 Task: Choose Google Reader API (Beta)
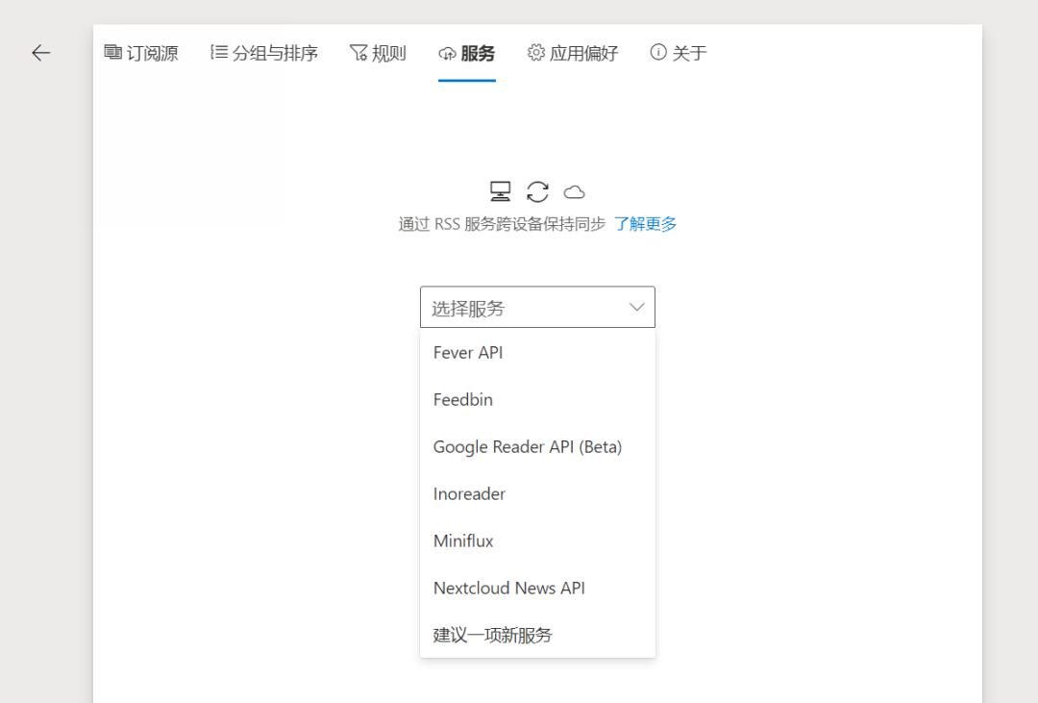528,446
